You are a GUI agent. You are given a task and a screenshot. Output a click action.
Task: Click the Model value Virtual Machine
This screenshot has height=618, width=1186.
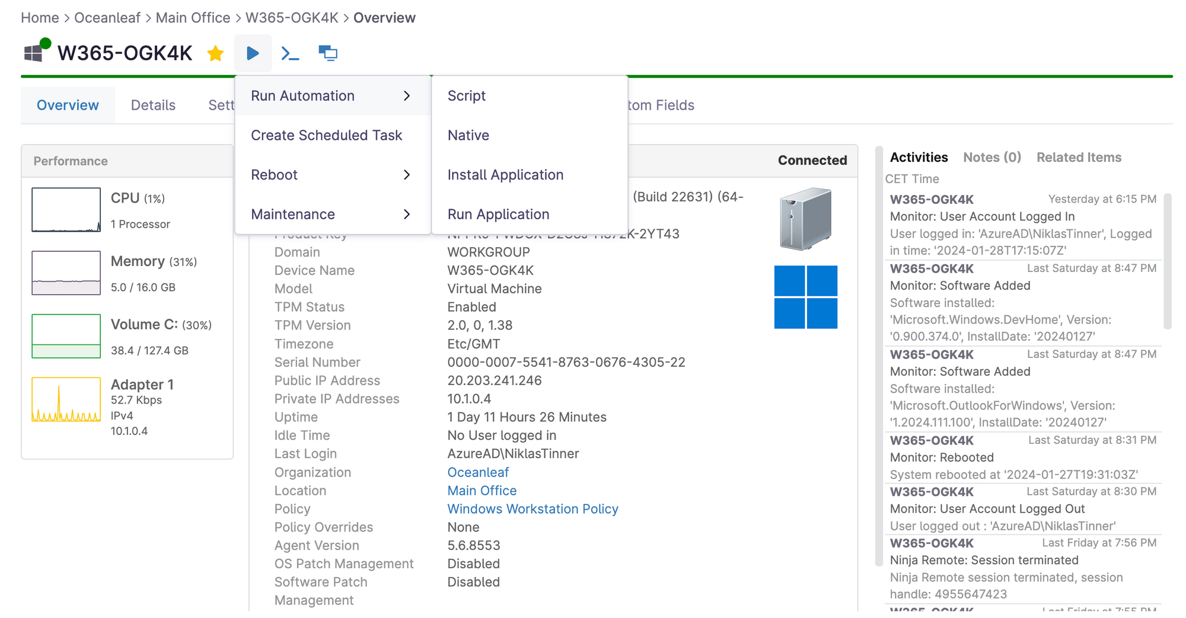click(x=495, y=289)
